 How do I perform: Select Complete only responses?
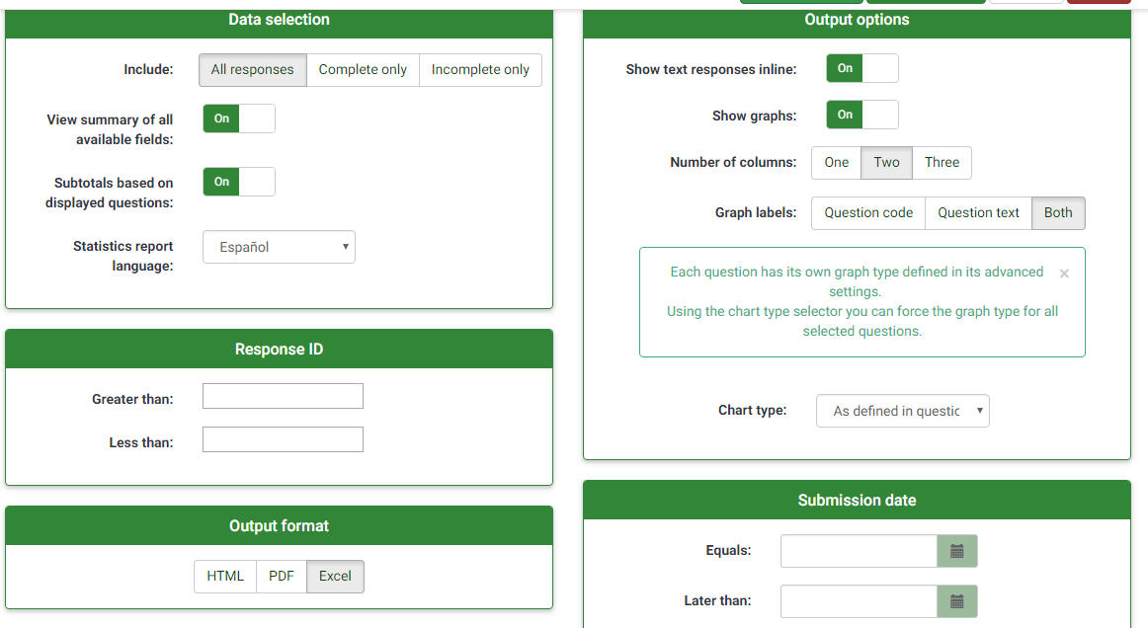tap(363, 70)
